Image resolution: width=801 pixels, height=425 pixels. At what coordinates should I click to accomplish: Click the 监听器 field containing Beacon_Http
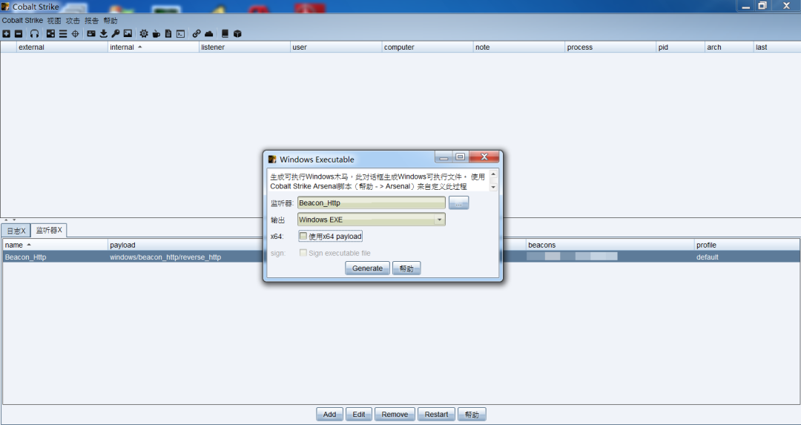[372, 202]
